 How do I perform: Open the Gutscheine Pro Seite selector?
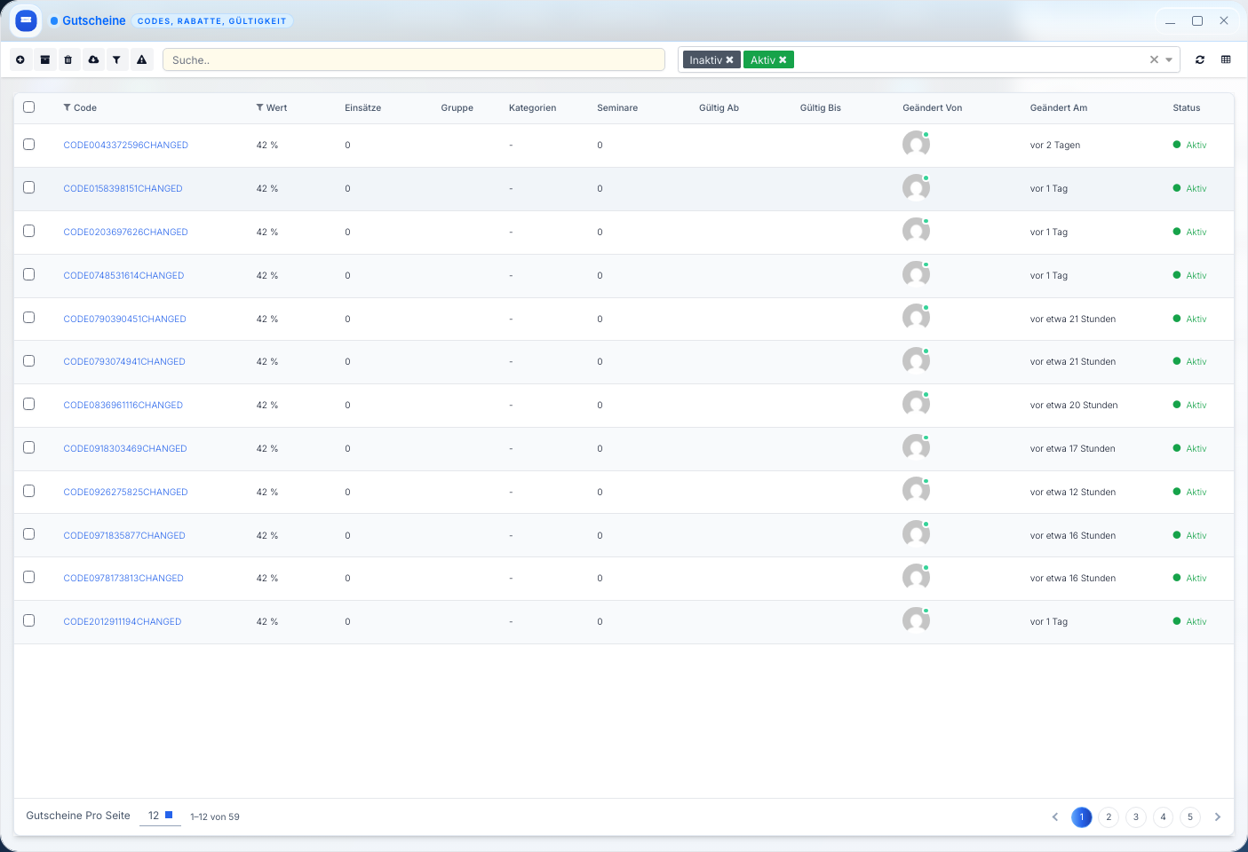[160, 816]
